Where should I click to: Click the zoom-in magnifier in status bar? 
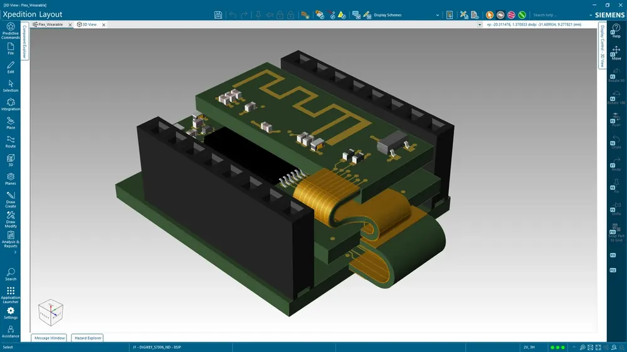click(x=582, y=348)
